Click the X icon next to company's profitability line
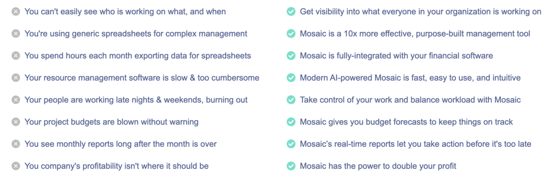Screen dimensions: 556x181 pos(16,166)
